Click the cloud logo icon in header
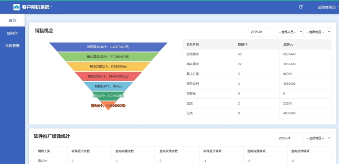 (x=17, y=7)
